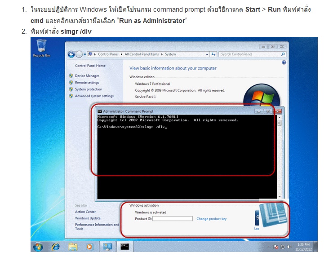
Task: Click the Windows is activated text
Action: pyautogui.click(x=151, y=212)
